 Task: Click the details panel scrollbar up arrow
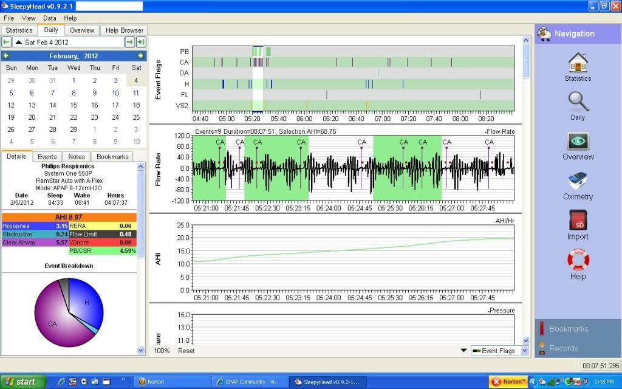point(141,167)
